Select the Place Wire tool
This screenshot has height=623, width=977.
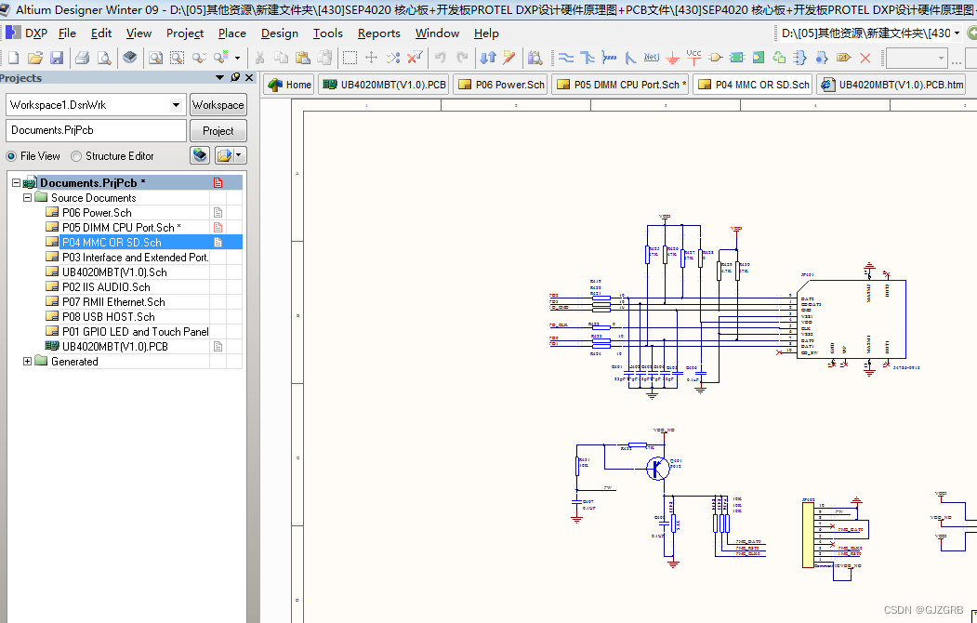coord(564,58)
